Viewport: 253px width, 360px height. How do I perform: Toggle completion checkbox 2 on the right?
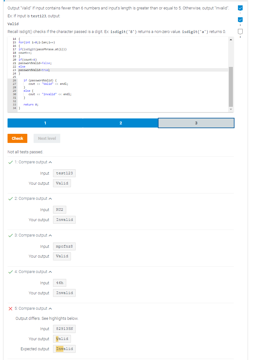(x=240, y=19)
